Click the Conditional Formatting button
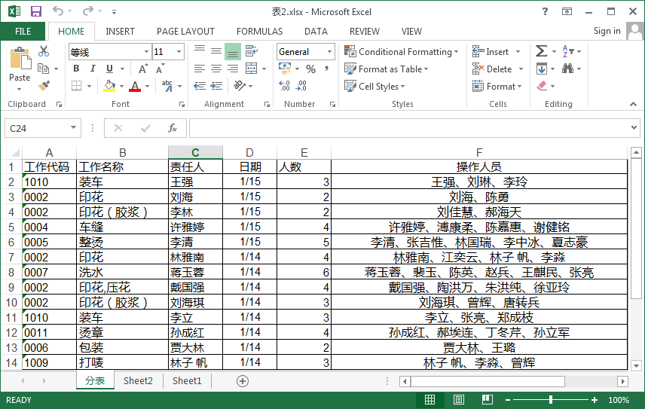 click(401, 52)
